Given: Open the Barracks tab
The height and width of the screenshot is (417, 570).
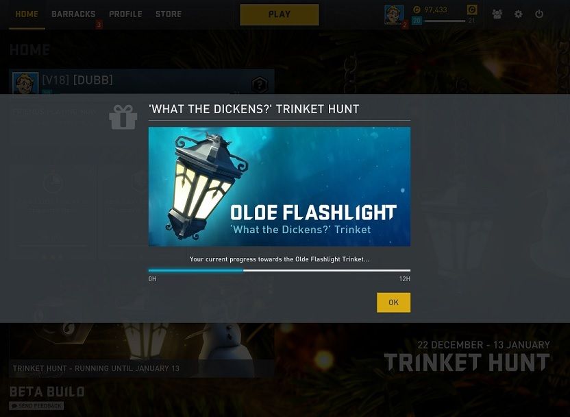Looking at the screenshot, I should [x=73, y=14].
